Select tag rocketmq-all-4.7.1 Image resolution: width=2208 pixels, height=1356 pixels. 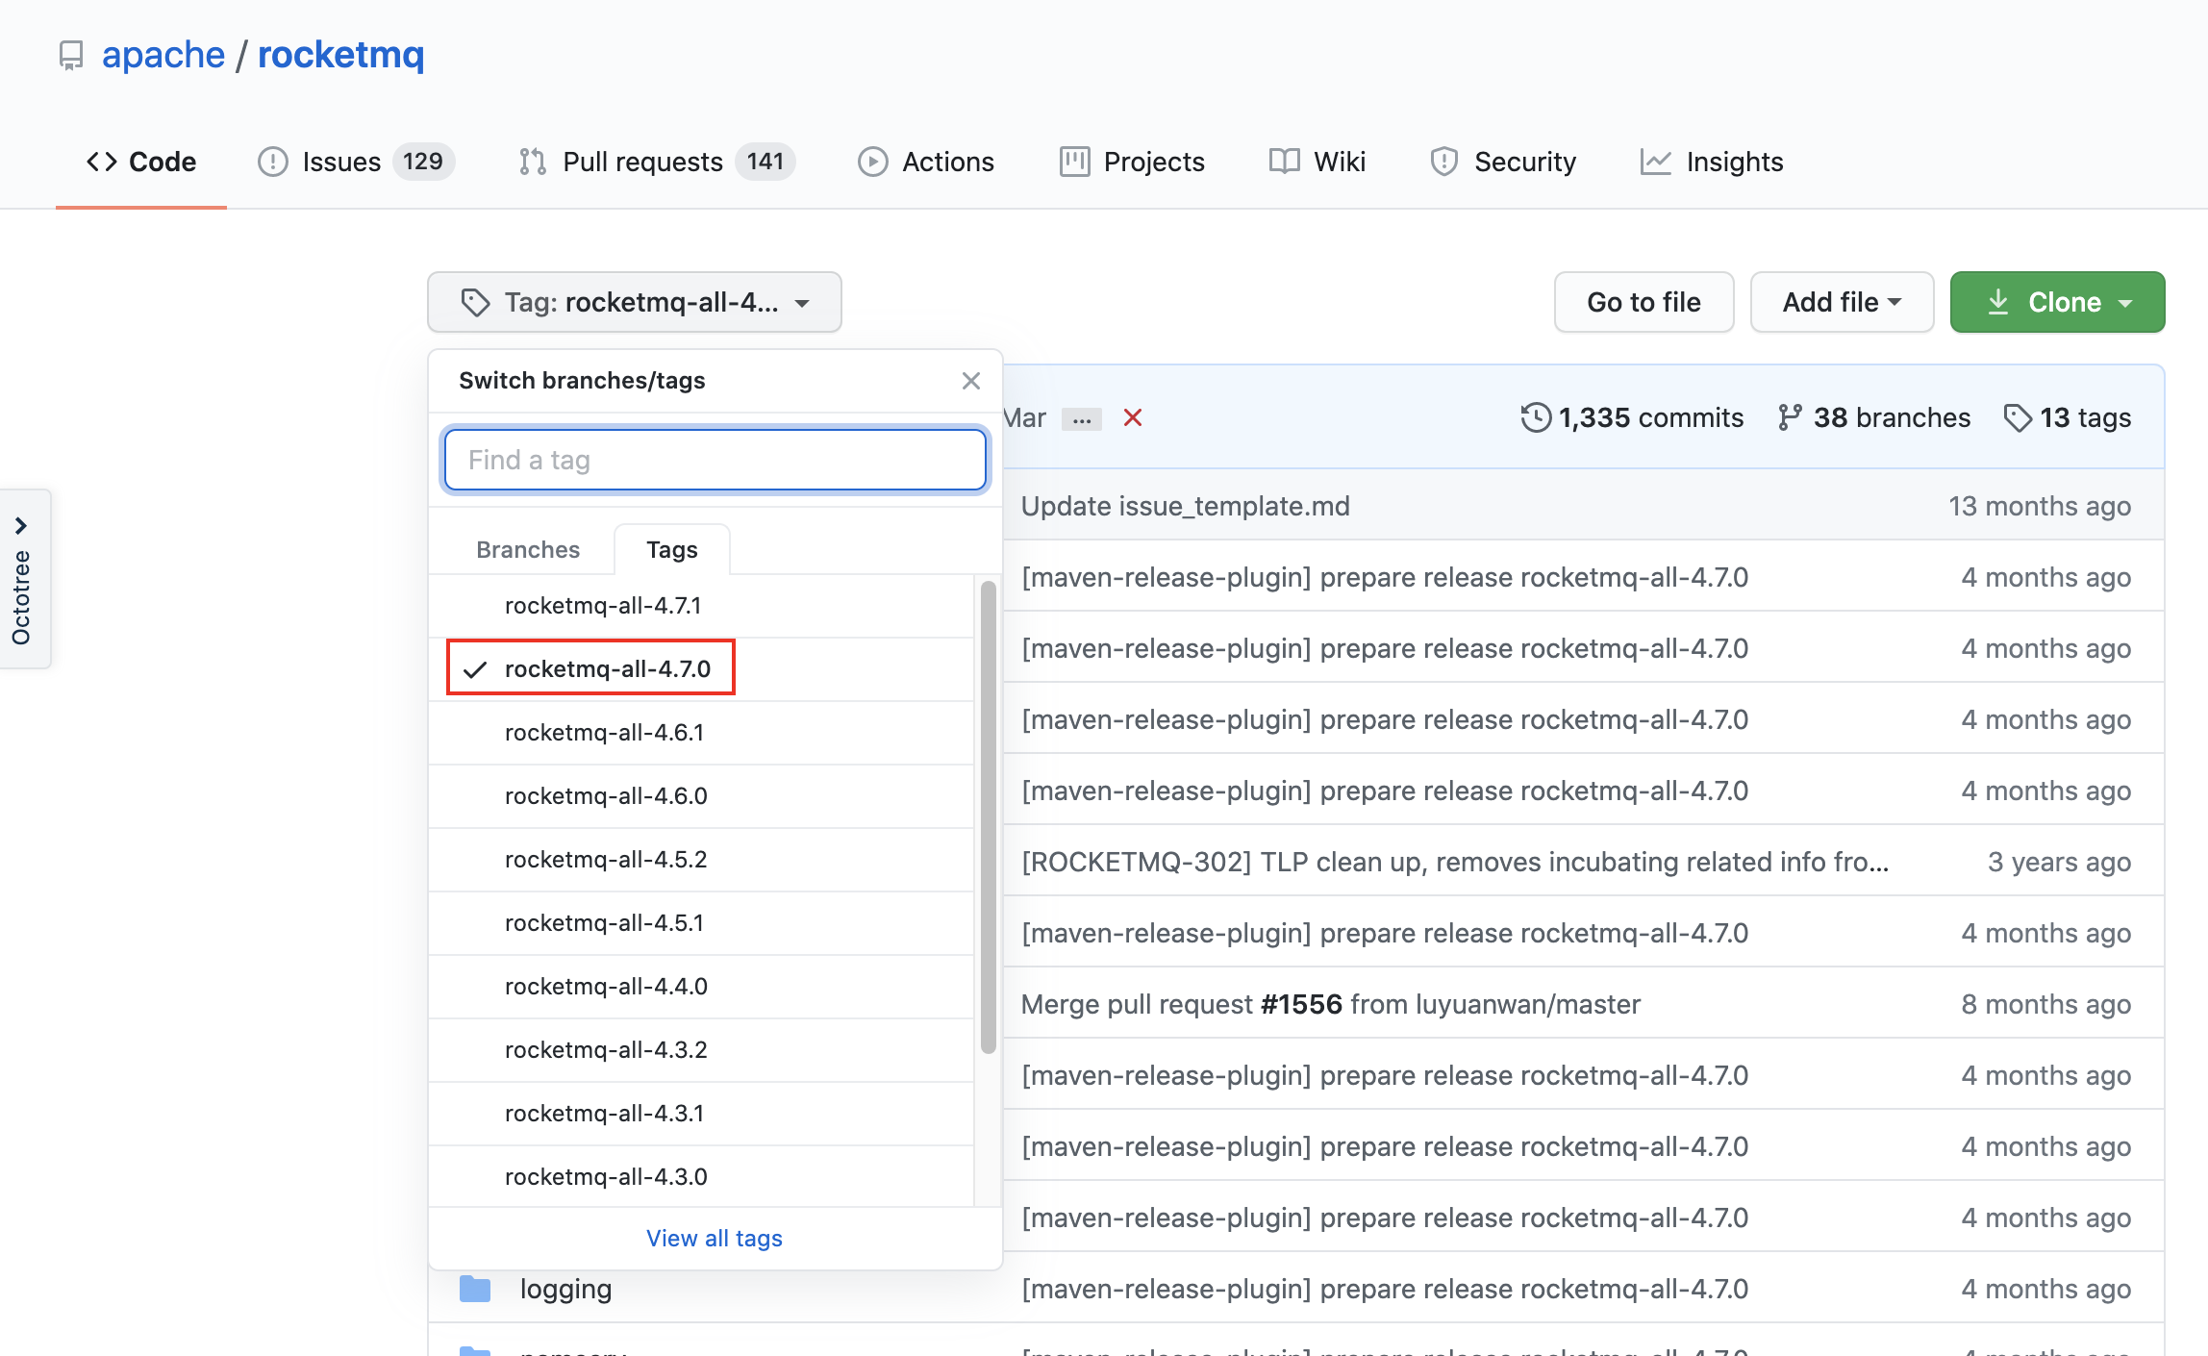click(701, 606)
